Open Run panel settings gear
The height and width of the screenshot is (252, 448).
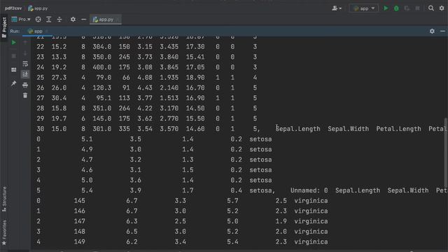point(432,31)
